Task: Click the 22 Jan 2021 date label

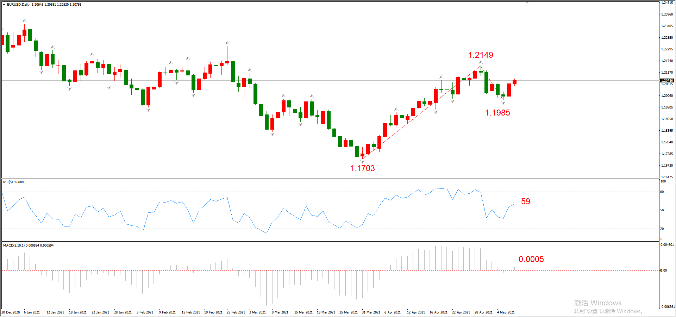Action: click(x=100, y=312)
